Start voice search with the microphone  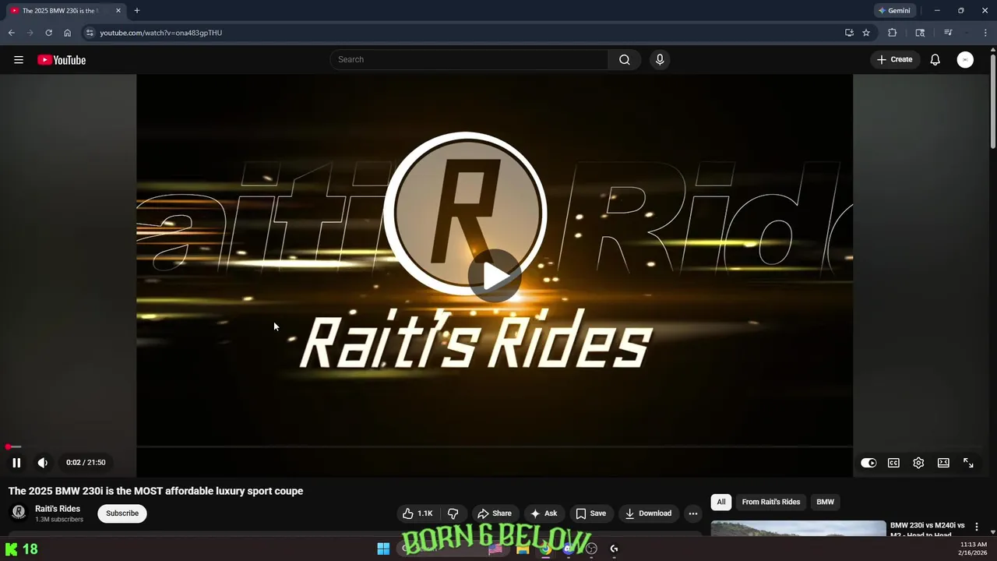660,60
